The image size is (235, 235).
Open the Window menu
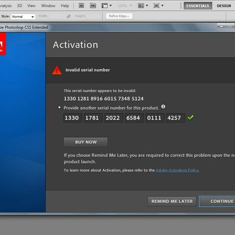pyautogui.click(x=48, y=6)
